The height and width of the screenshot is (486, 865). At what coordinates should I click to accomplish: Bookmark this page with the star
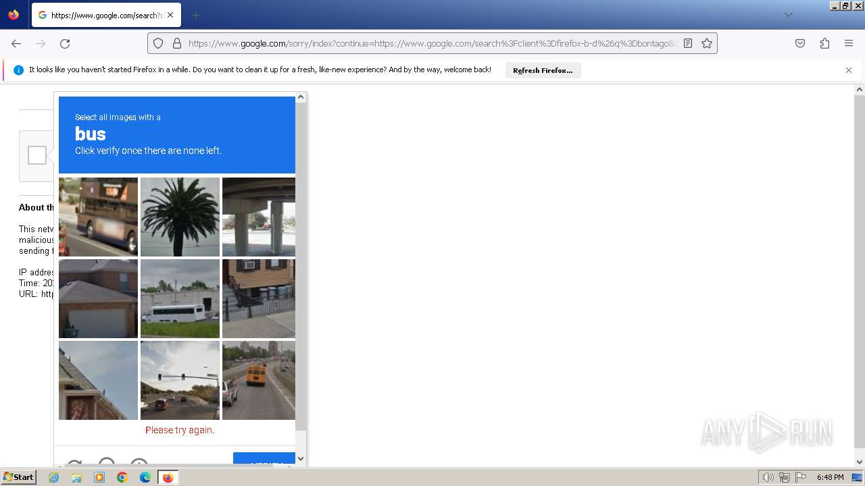(x=707, y=43)
